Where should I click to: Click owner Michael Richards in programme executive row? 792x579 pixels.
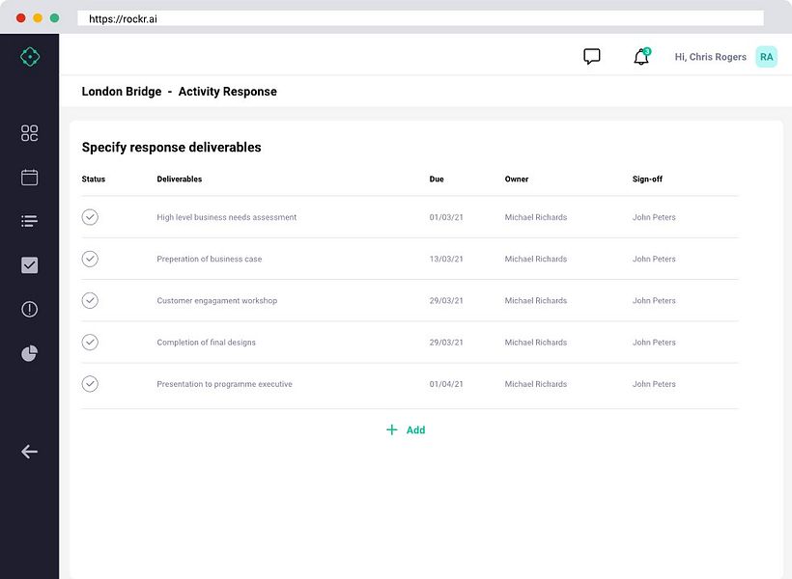(535, 384)
